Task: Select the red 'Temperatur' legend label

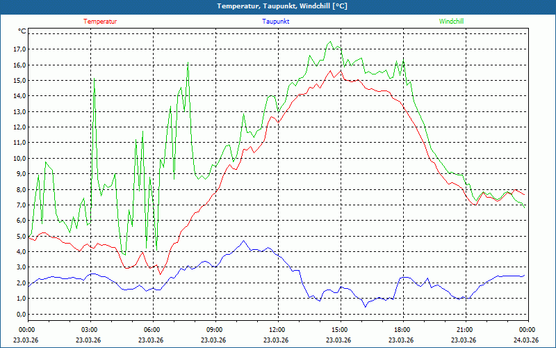Action: tap(100, 22)
